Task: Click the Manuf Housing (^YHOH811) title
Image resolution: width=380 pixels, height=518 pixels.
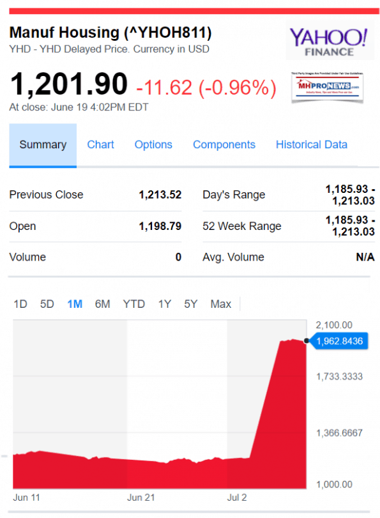Action: (x=110, y=33)
